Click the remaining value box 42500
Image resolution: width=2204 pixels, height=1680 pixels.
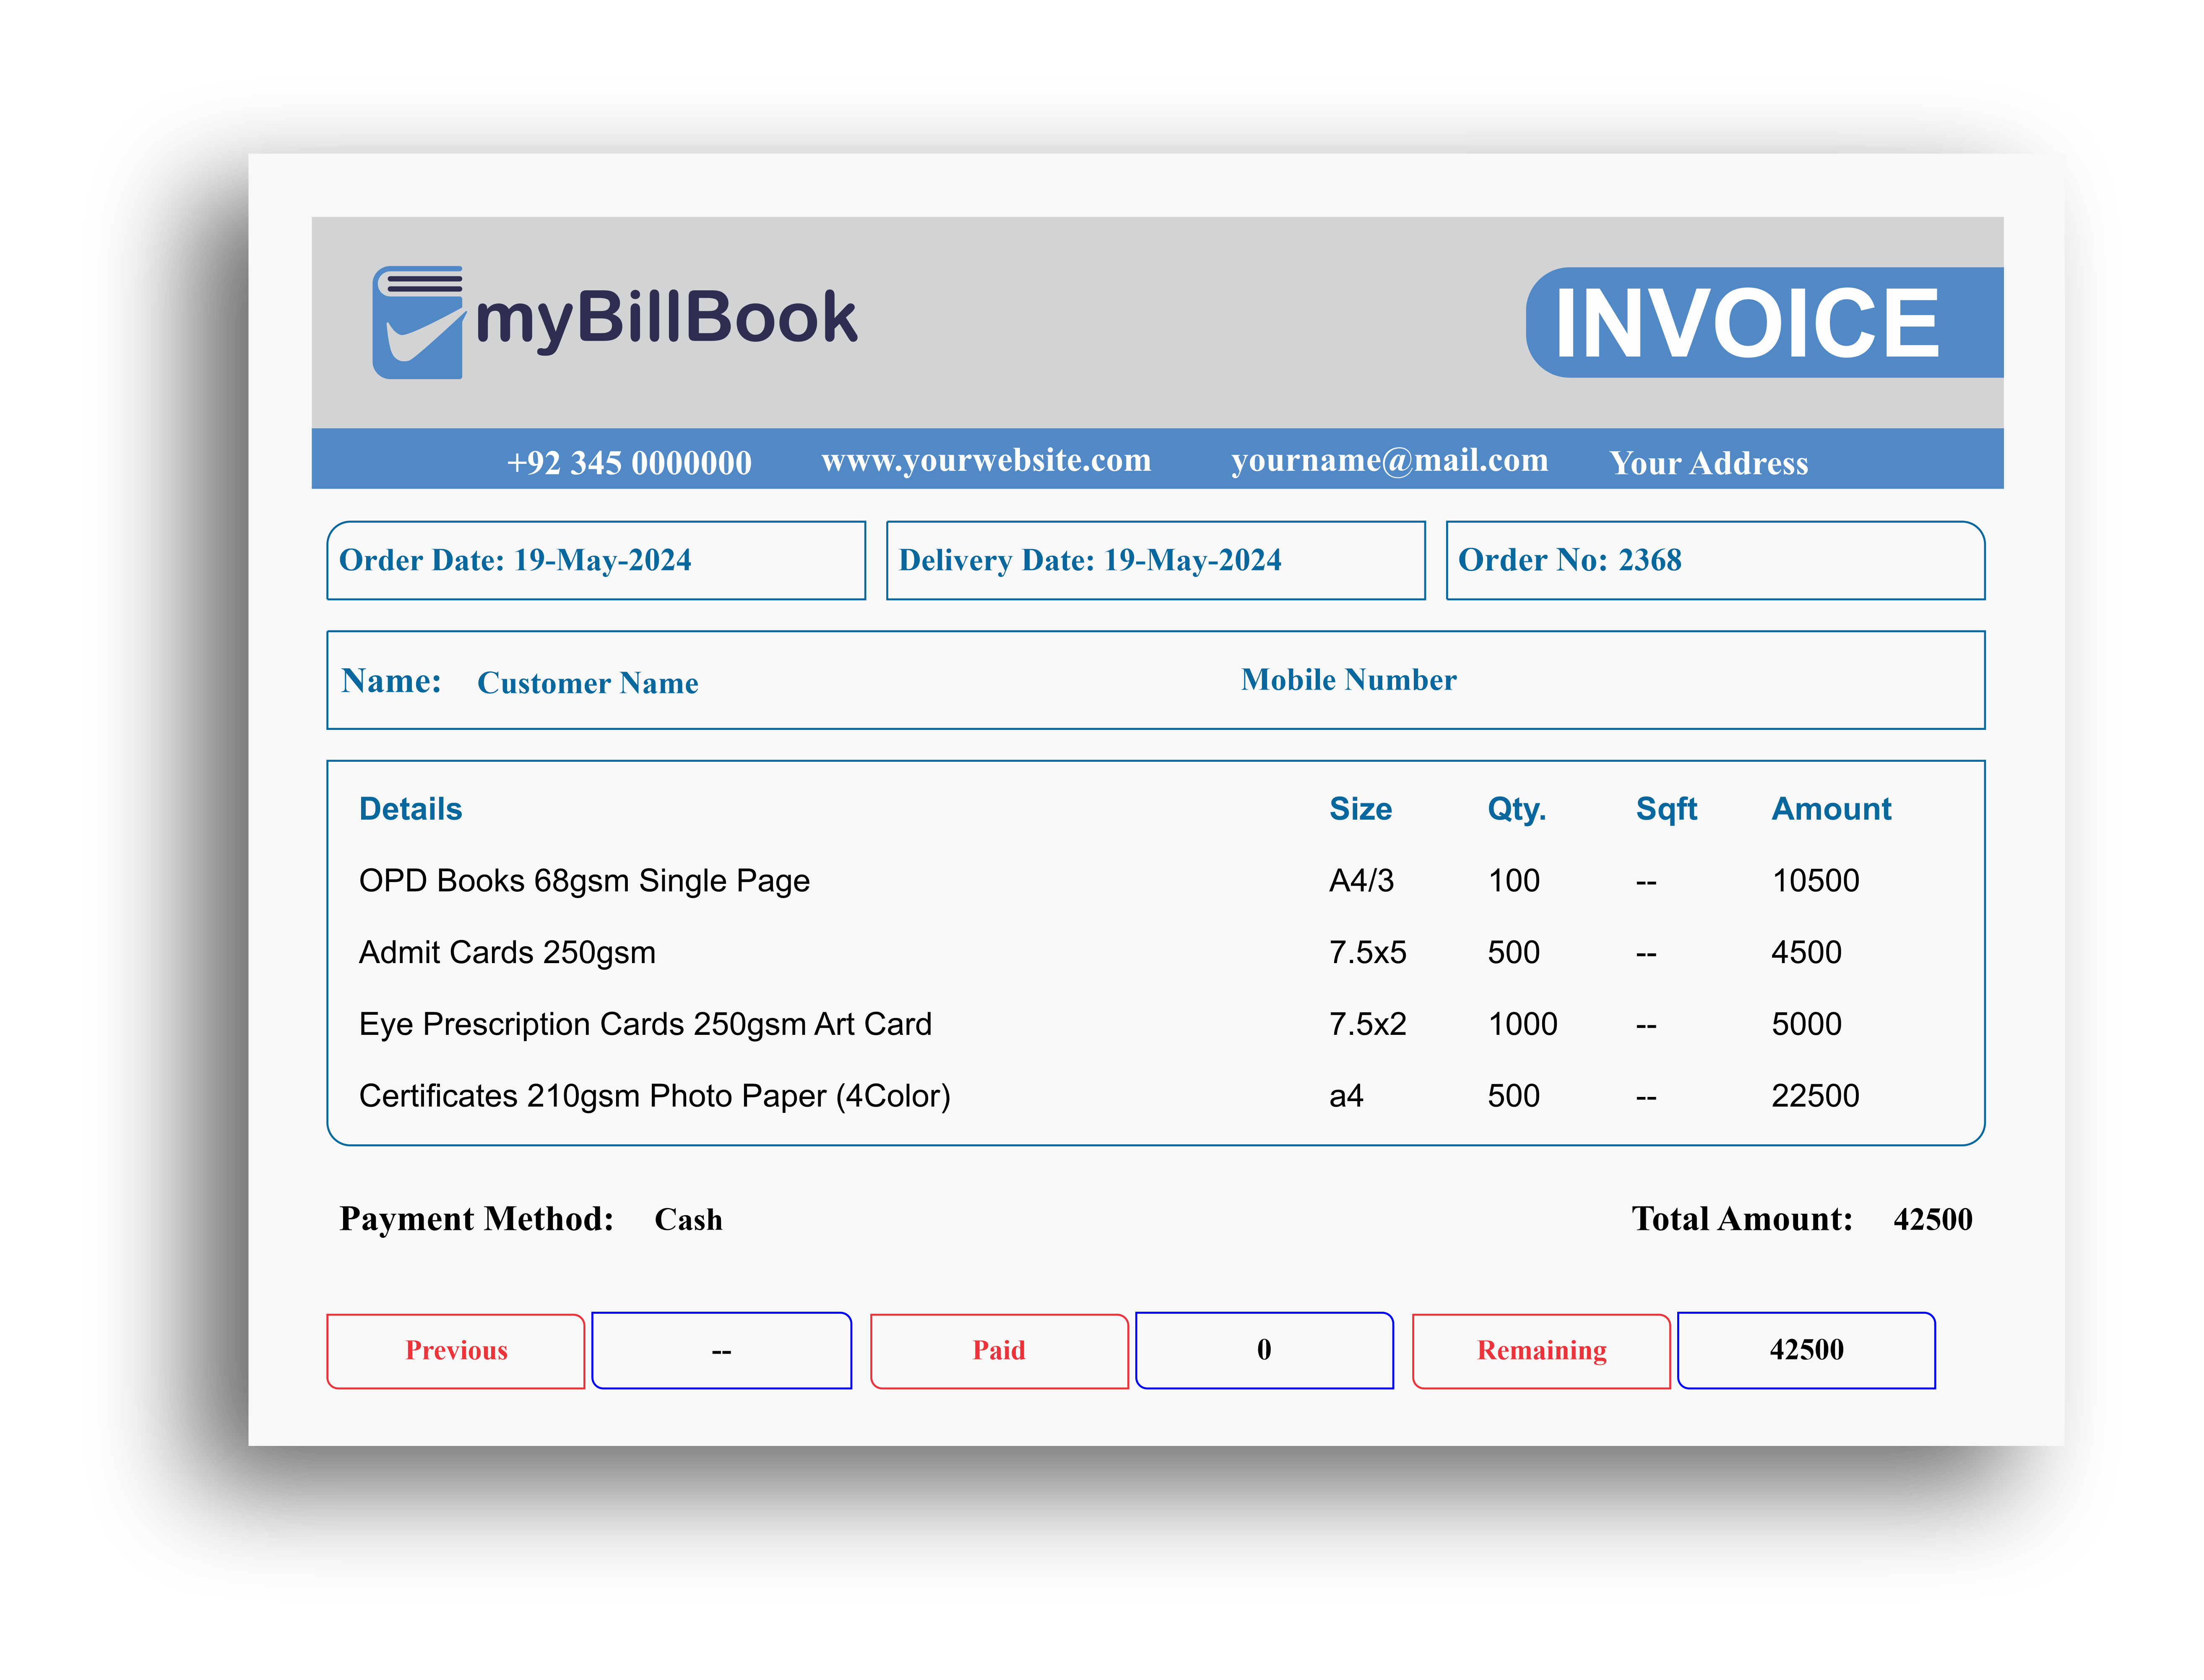tap(1806, 1350)
